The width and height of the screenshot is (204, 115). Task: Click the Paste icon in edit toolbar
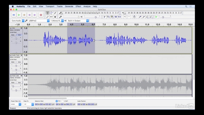112,17
